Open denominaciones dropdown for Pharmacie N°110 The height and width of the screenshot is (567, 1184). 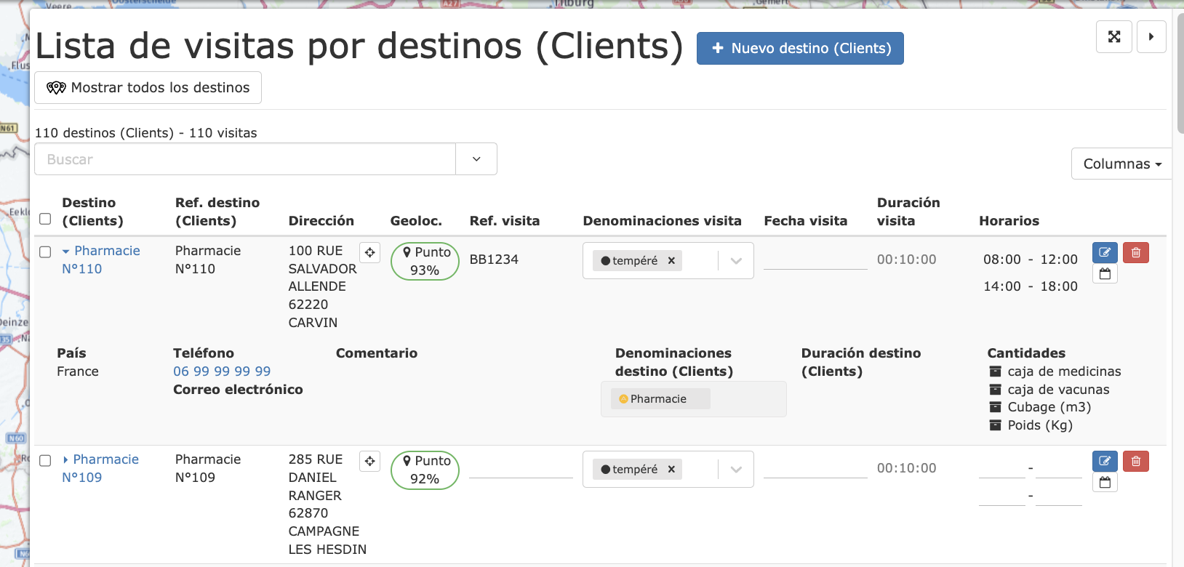tap(736, 260)
